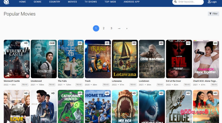The height and width of the screenshot is (123, 222).
Task: Go to pagination page 3
Action: (111, 28)
